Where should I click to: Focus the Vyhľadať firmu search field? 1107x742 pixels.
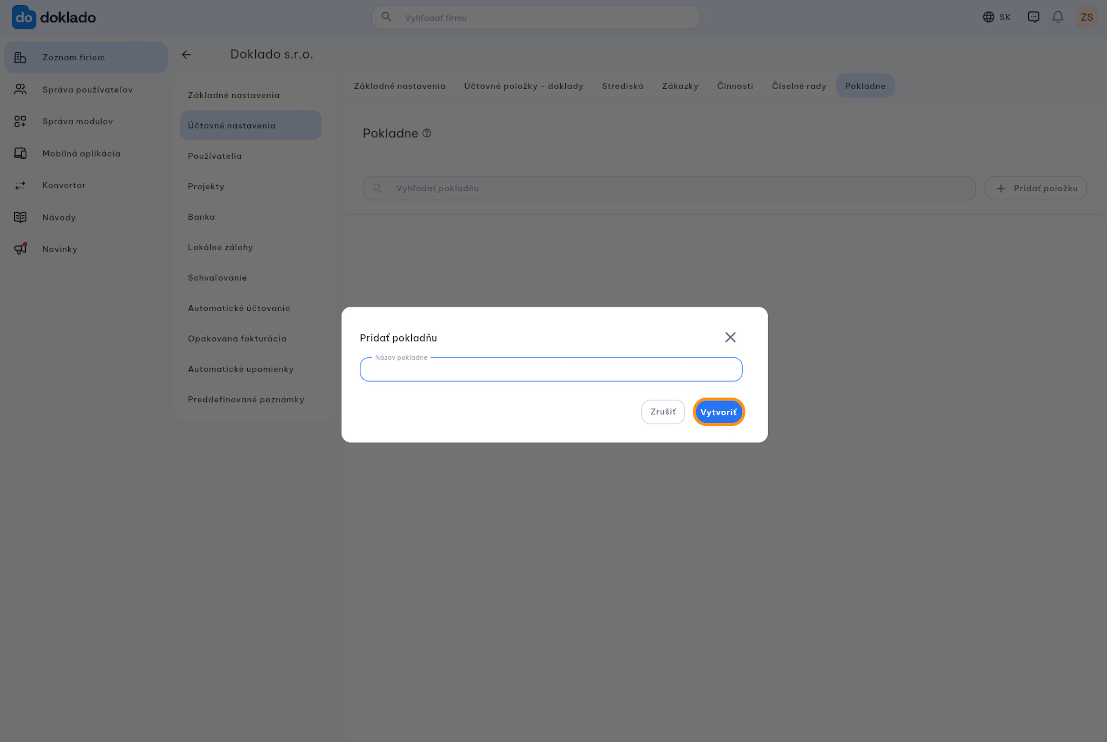[x=535, y=18]
